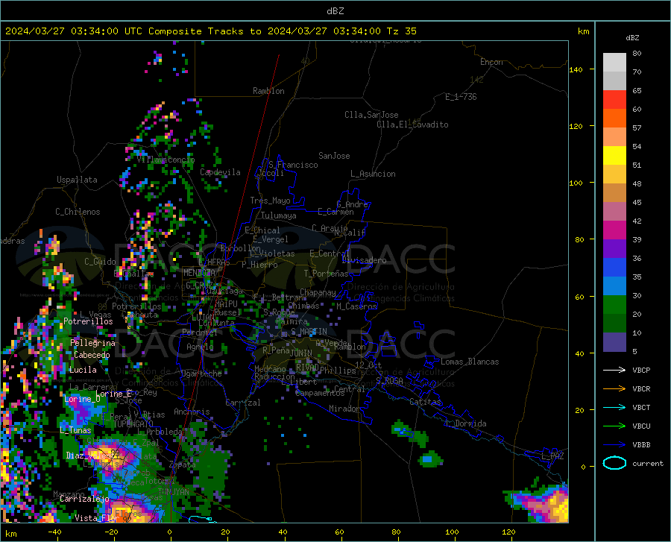Click the white Potrerillos label
The height and width of the screenshot is (542, 671).
(x=88, y=321)
